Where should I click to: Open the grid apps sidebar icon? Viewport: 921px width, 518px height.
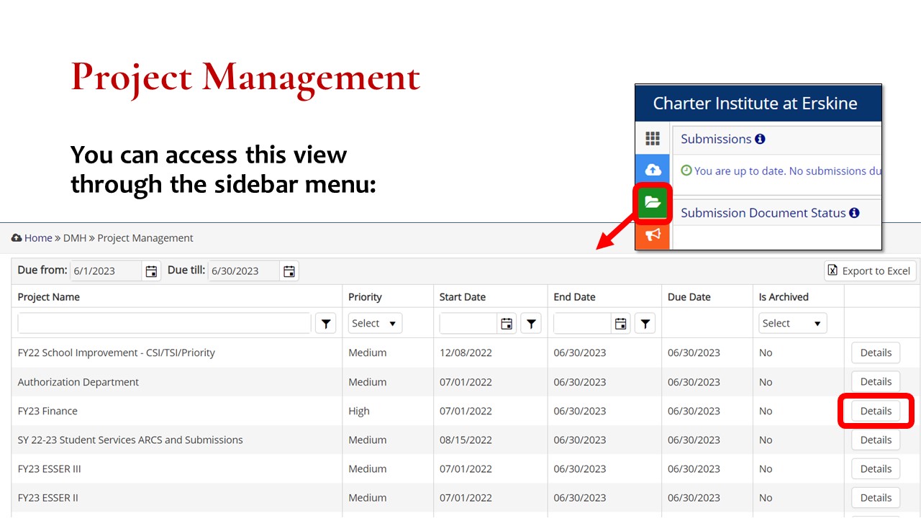point(653,138)
